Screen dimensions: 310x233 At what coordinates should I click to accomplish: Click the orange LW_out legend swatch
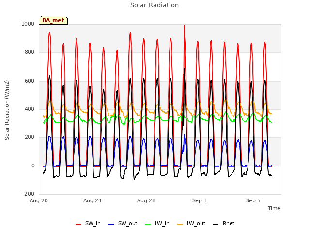[180, 224]
